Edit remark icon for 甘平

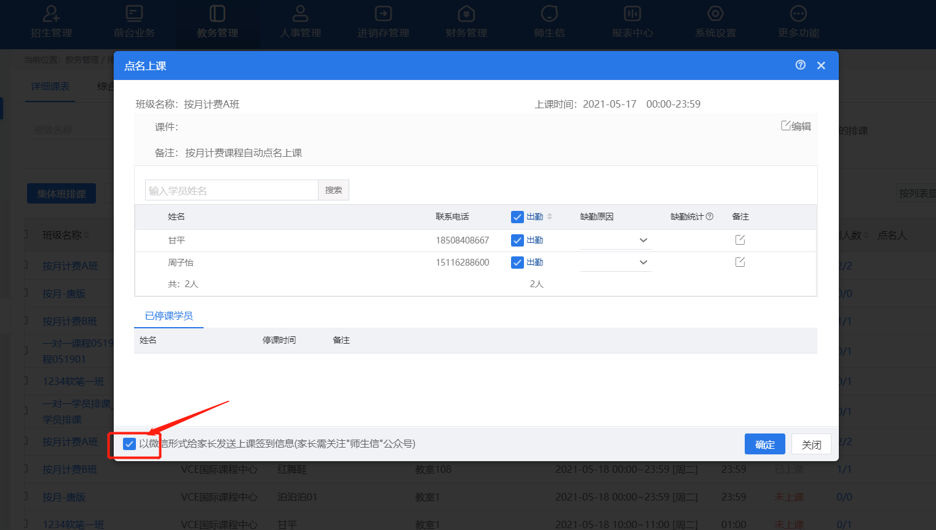click(740, 240)
